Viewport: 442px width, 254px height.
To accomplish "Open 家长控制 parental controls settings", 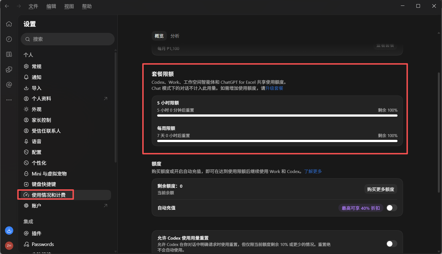I will [x=66, y=120].
